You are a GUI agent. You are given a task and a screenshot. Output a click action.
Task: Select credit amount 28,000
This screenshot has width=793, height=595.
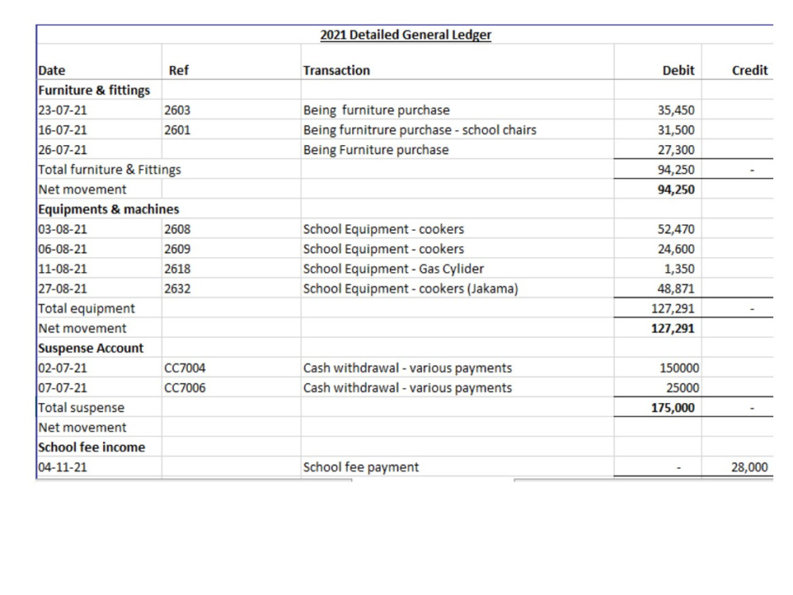749,467
